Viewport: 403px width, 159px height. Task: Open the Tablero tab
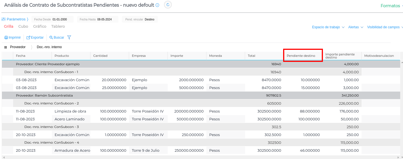click(x=58, y=26)
